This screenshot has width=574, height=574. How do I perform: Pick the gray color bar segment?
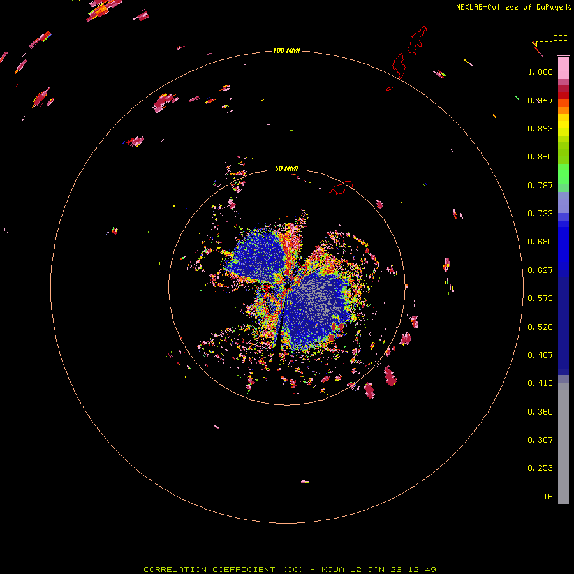(563, 443)
